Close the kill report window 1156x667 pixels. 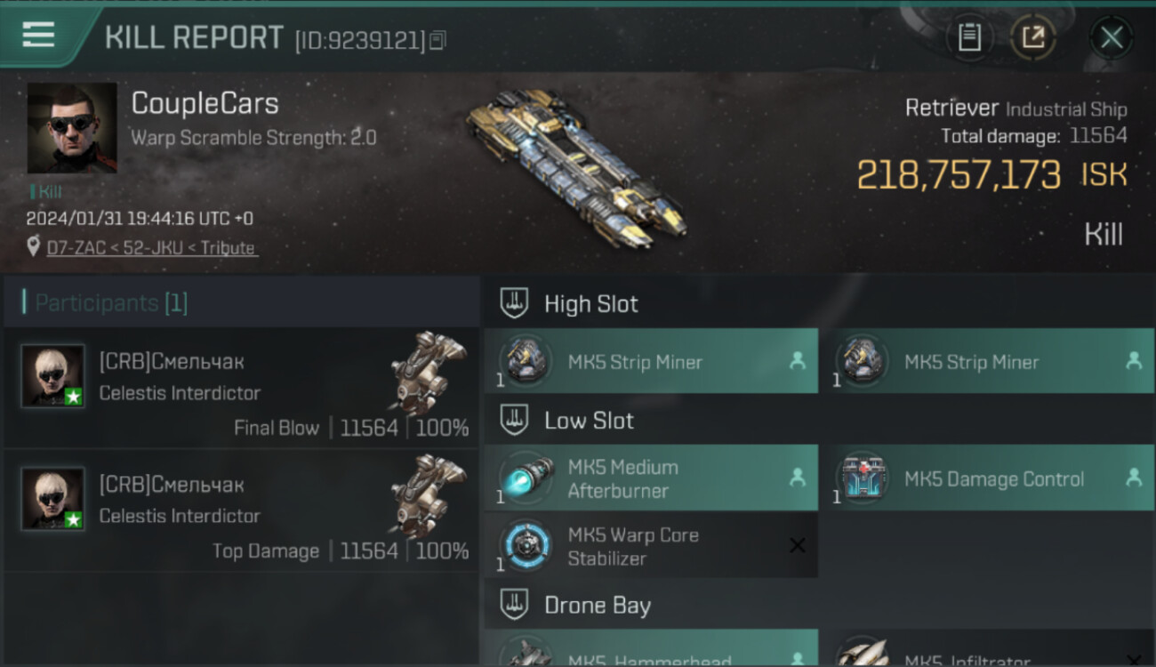tap(1112, 37)
